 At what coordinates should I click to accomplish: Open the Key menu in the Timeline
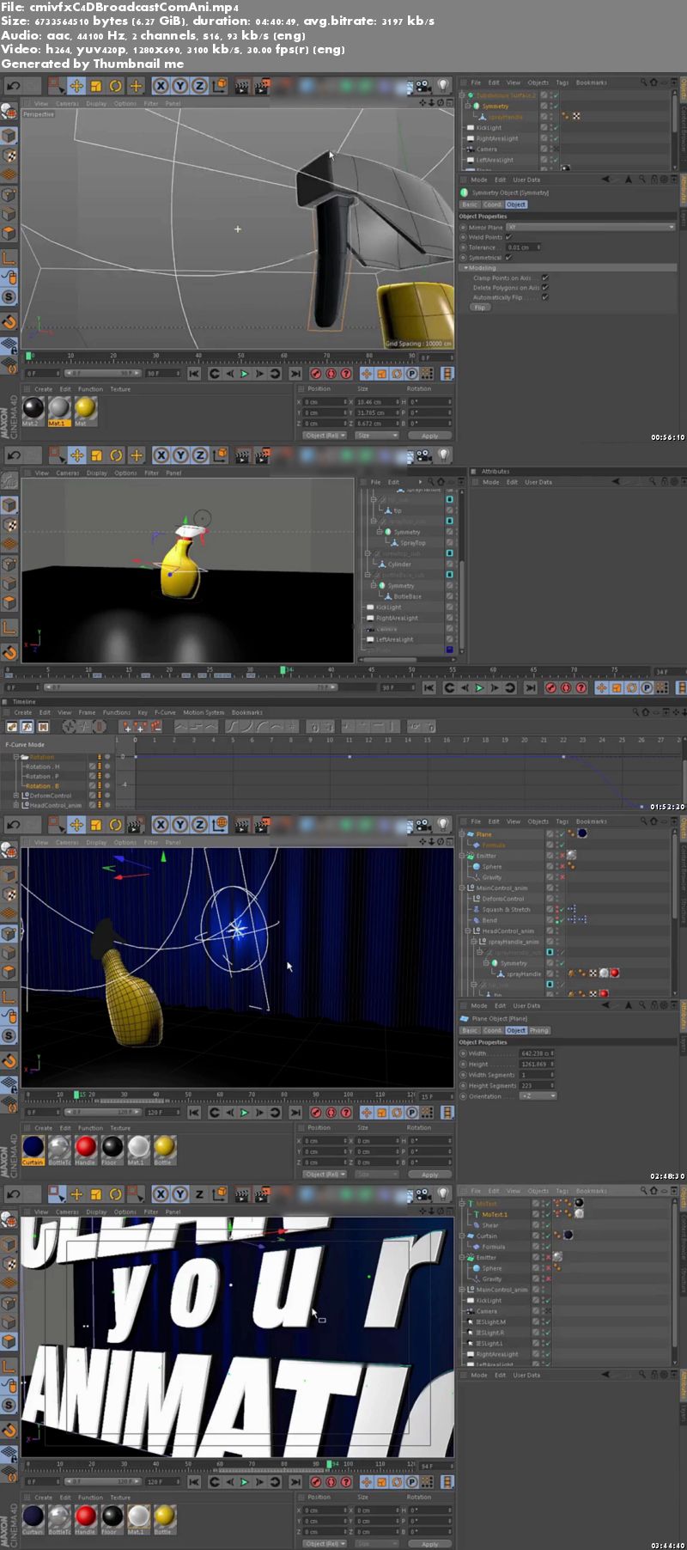[x=143, y=712]
